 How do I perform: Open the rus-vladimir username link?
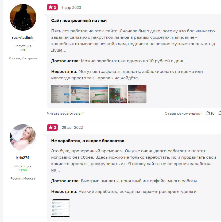coord(23,37)
